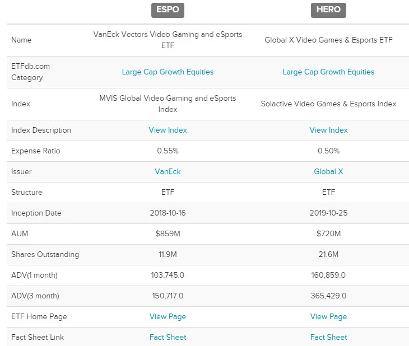Viewport: 409px width, 346px height.
Task: Click the ETFdb.com Category row label
Action: click(x=30, y=72)
